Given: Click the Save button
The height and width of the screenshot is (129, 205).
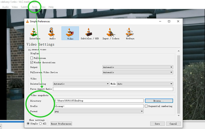Looking at the screenshot, I should click(x=157, y=124).
